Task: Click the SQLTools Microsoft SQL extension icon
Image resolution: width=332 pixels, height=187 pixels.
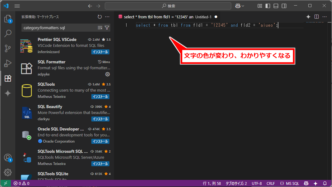Action: pos(27,158)
